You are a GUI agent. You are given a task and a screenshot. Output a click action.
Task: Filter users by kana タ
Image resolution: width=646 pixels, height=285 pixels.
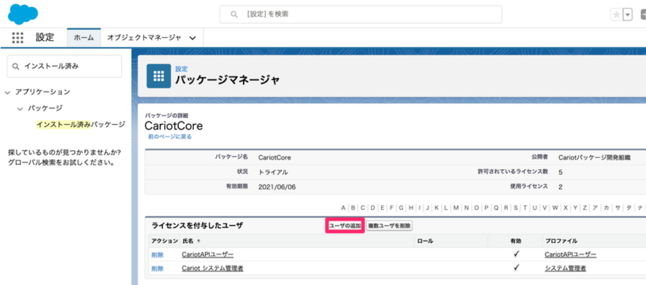(629, 207)
